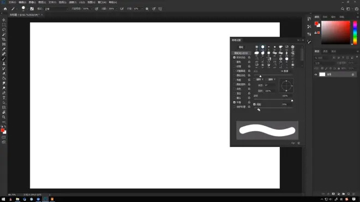Select the Hand tool
Viewport: 360px width, 202px height.
[x=4, y=112]
